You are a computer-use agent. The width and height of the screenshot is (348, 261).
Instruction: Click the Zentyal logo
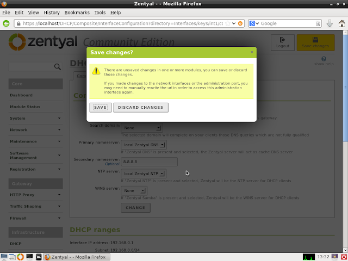pos(43,42)
